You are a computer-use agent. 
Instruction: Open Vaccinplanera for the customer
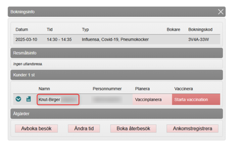tap(148, 100)
